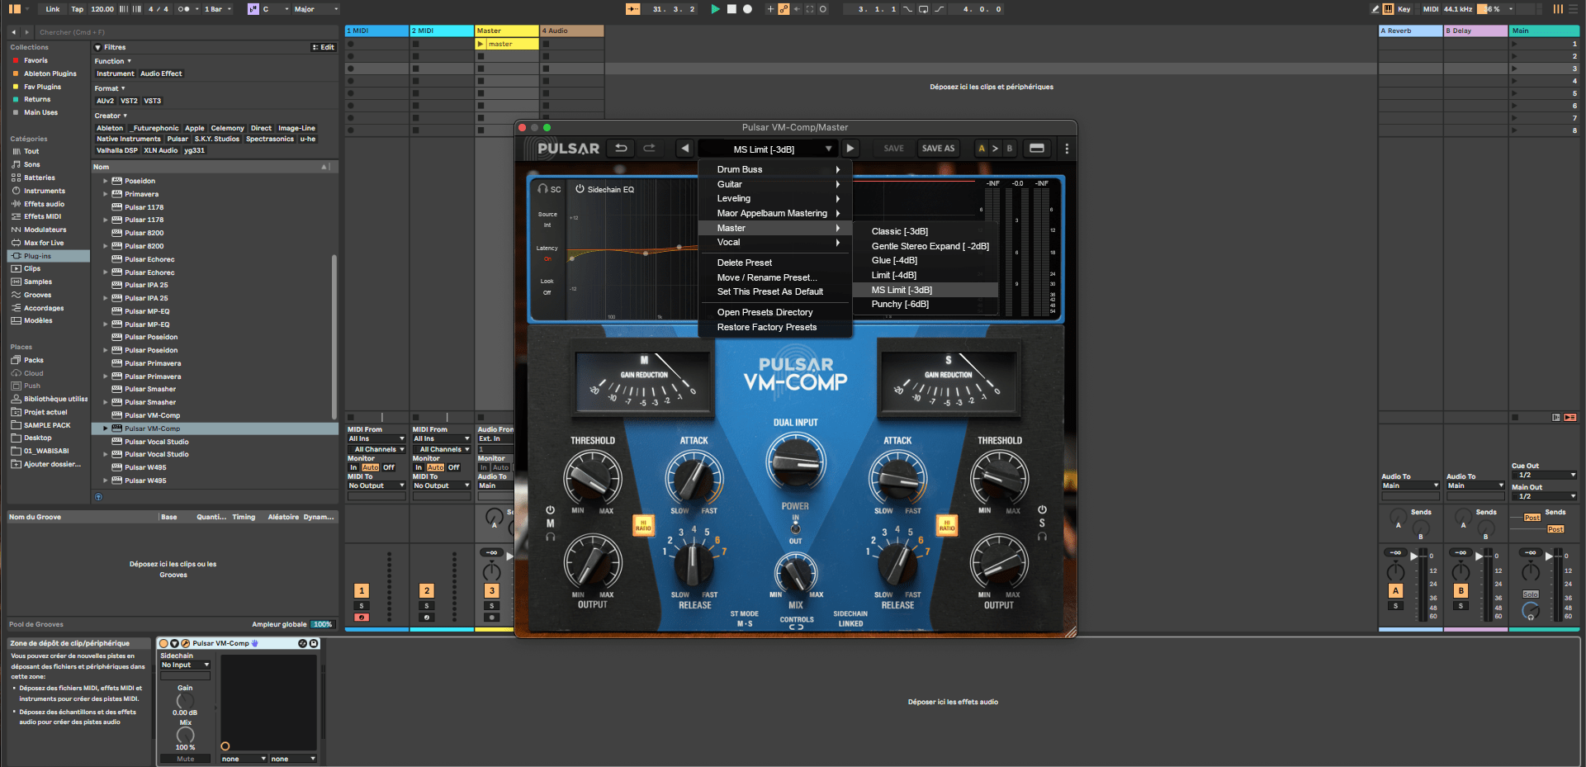Viewport: 1586px width, 767px height.
Task: Open the Vocal preset submenu
Action: click(775, 242)
